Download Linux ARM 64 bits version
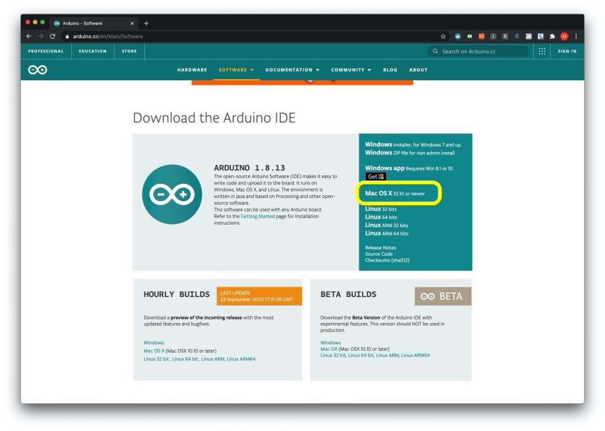605x431 pixels. (x=387, y=233)
